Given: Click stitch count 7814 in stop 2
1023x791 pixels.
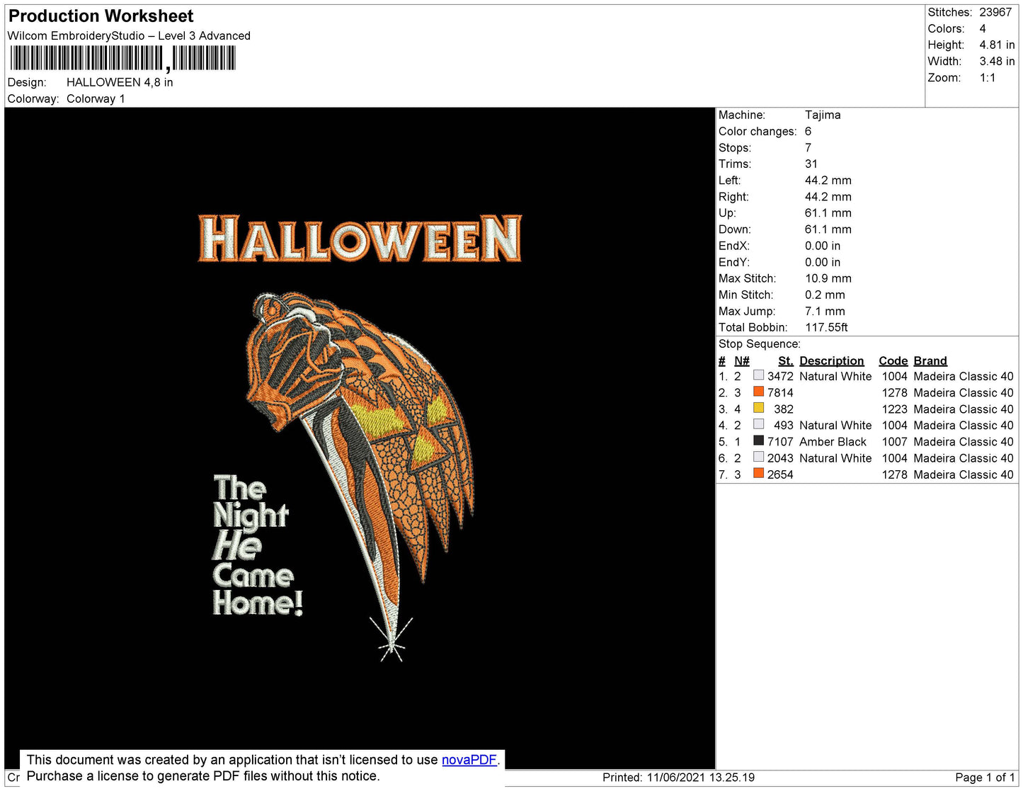Looking at the screenshot, I should point(780,392).
